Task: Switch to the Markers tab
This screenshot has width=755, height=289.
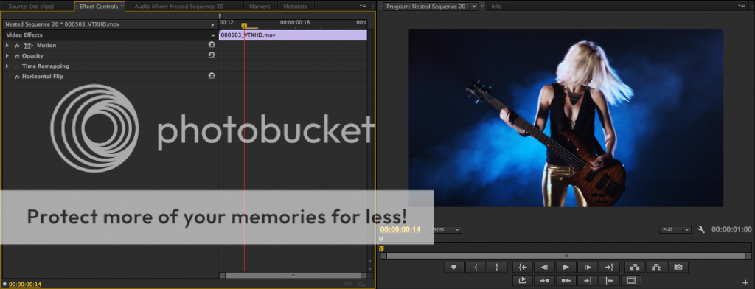Action: (260, 7)
